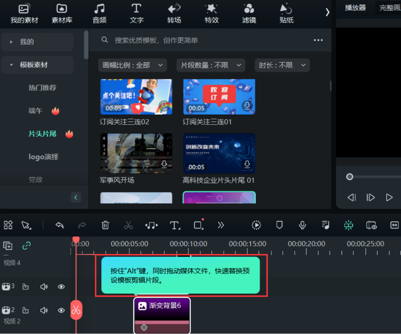This screenshot has width=401, height=334.
Task: Download the 订阅关注三连01 template
Action: tap(247, 105)
